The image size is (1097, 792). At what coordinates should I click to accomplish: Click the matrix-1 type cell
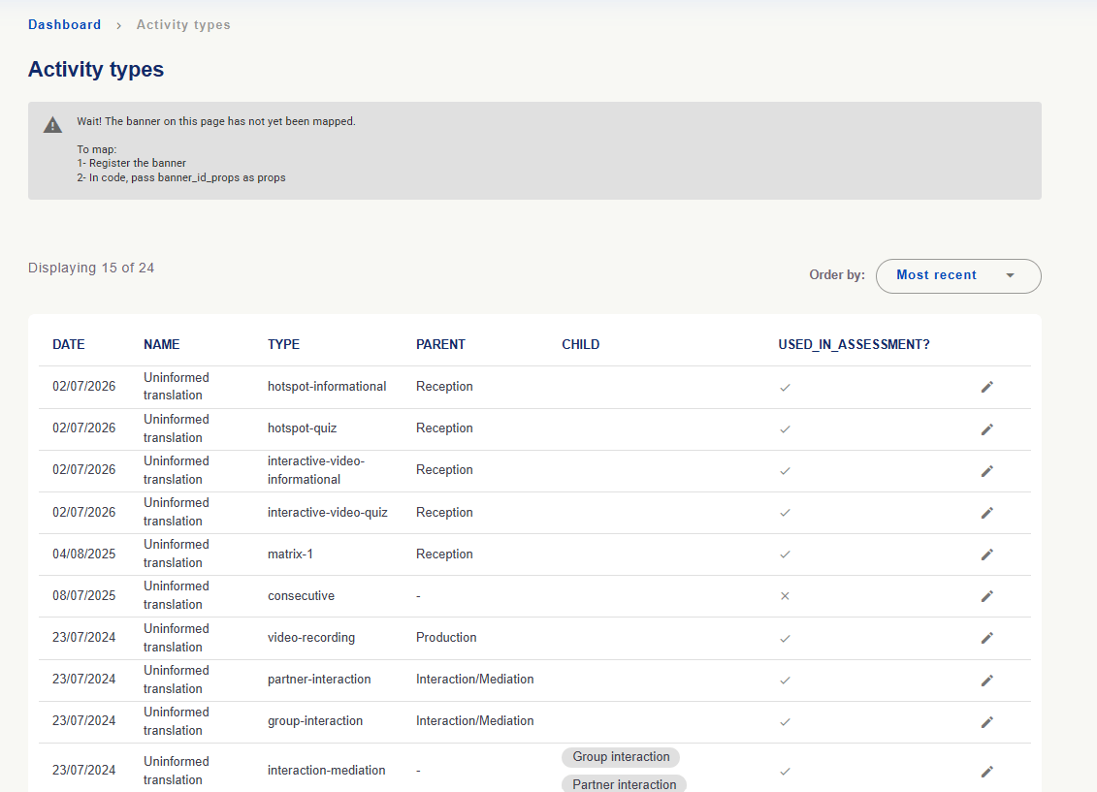point(290,554)
